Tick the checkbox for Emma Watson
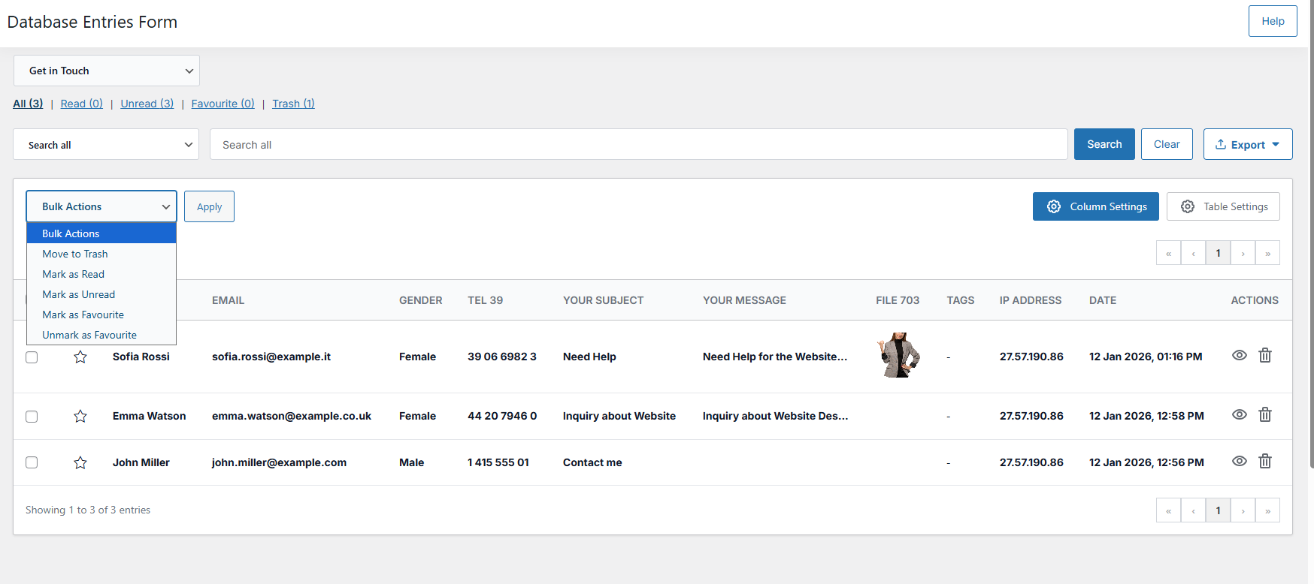 (x=32, y=417)
